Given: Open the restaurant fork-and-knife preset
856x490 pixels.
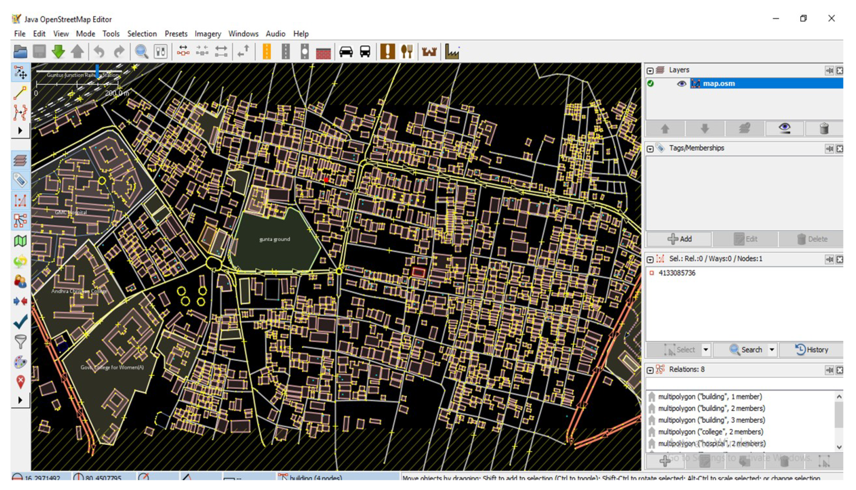Looking at the screenshot, I should [x=406, y=52].
